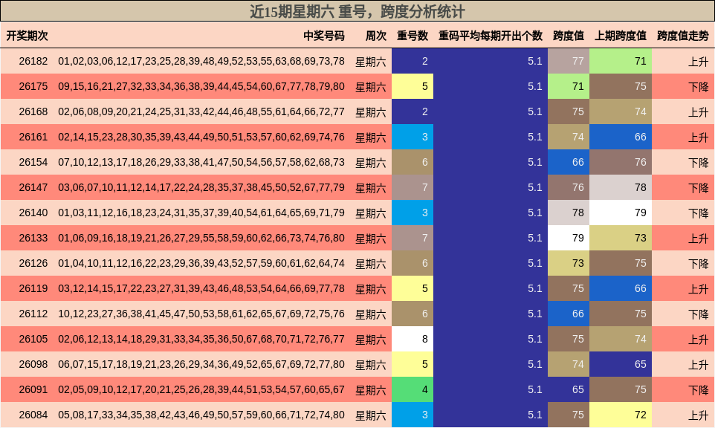Click 上升 trend in row 26182

click(x=698, y=62)
